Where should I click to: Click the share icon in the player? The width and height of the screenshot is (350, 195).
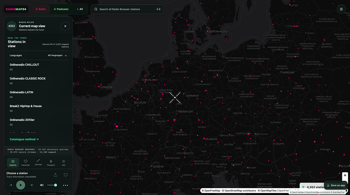[55, 175]
